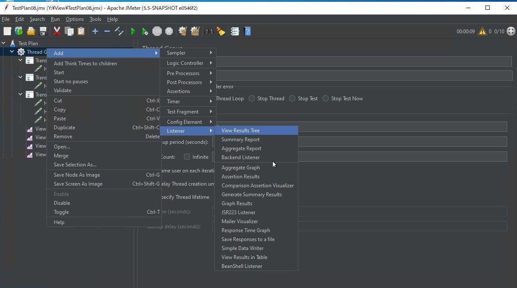Select Aggregate Report from Listener submenu
The width and height of the screenshot is (517, 288).
pos(241,148)
